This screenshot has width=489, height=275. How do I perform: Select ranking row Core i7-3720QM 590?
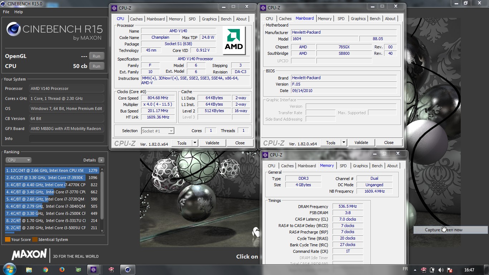[x=52, y=199]
